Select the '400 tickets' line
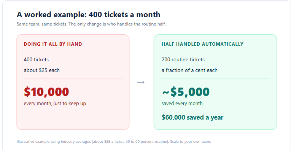The image size is (294, 155). 36,60
